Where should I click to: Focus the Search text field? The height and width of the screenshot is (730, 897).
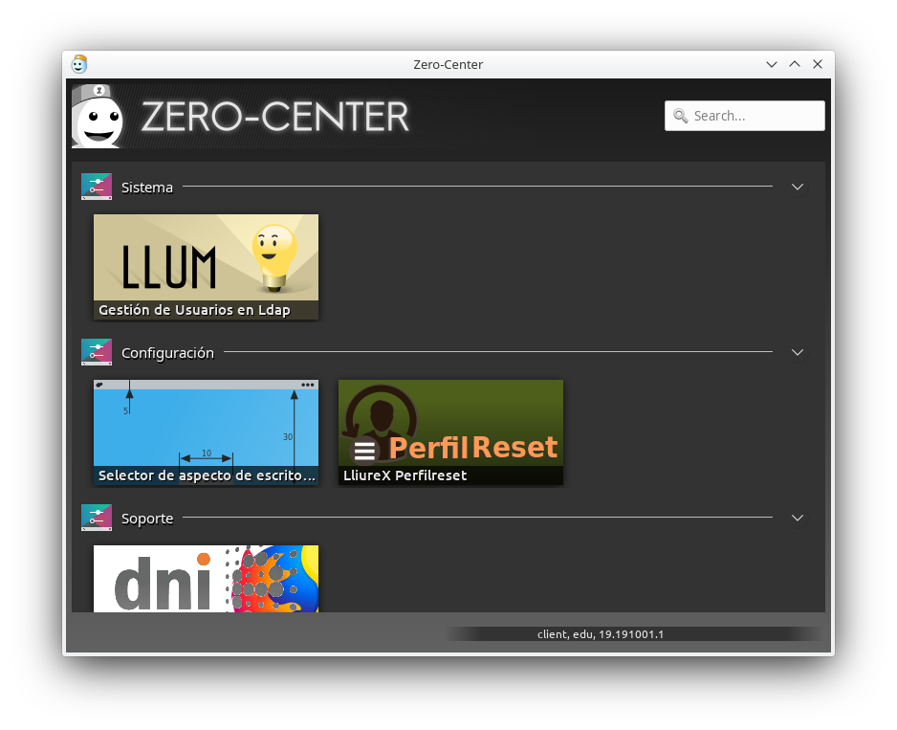(x=754, y=116)
